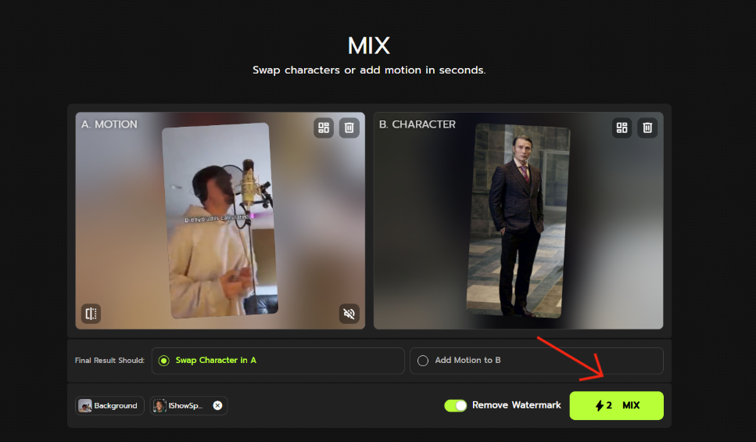Viewport: 756px width, 442px height.
Task: Click the Remove Watermark label text
Action: (516, 405)
